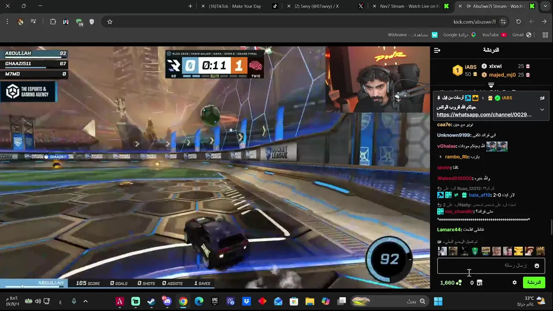Reload the page

(x=518, y=22)
